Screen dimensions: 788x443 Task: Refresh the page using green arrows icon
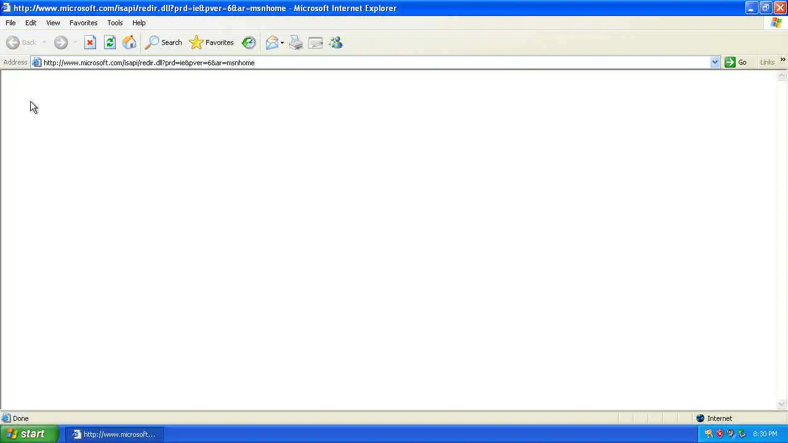pyautogui.click(x=110, y=42)
